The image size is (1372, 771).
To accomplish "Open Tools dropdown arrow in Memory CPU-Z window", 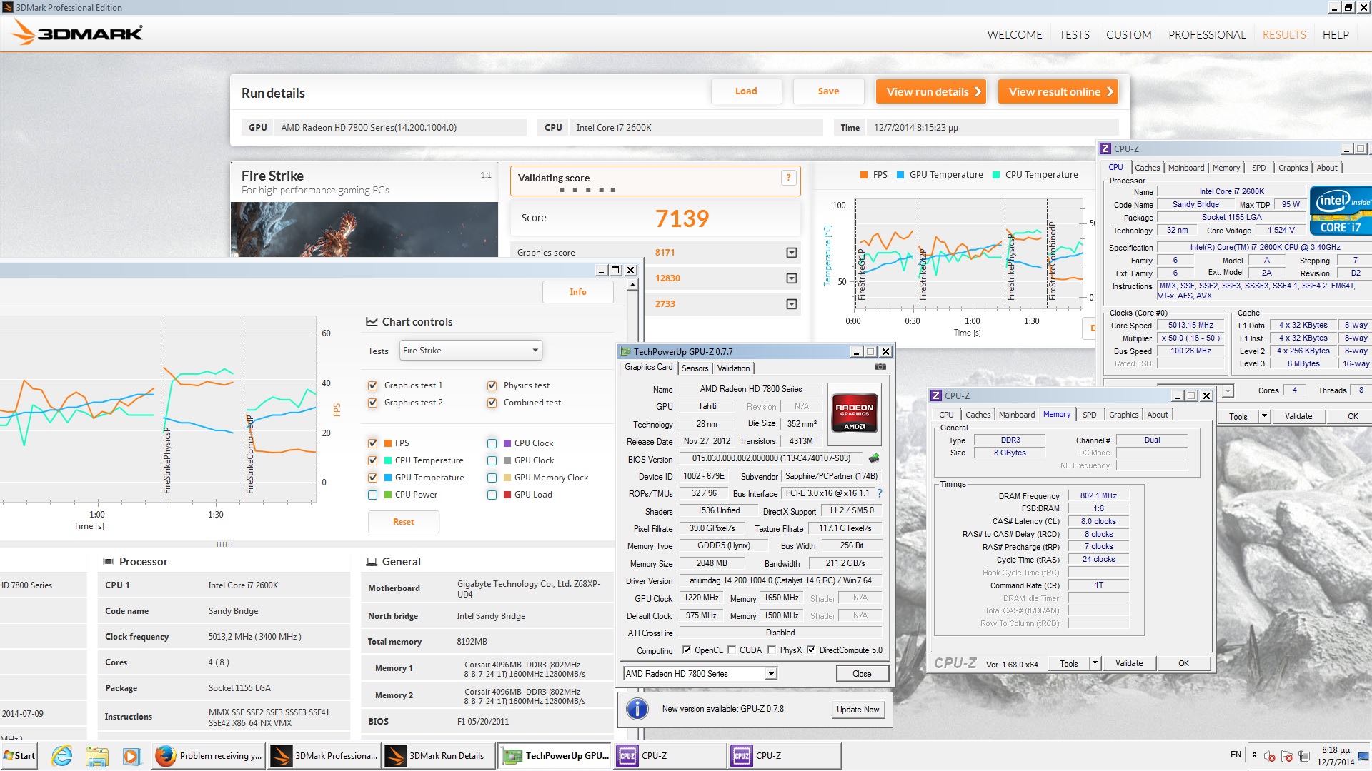I will click(1094, 663).
